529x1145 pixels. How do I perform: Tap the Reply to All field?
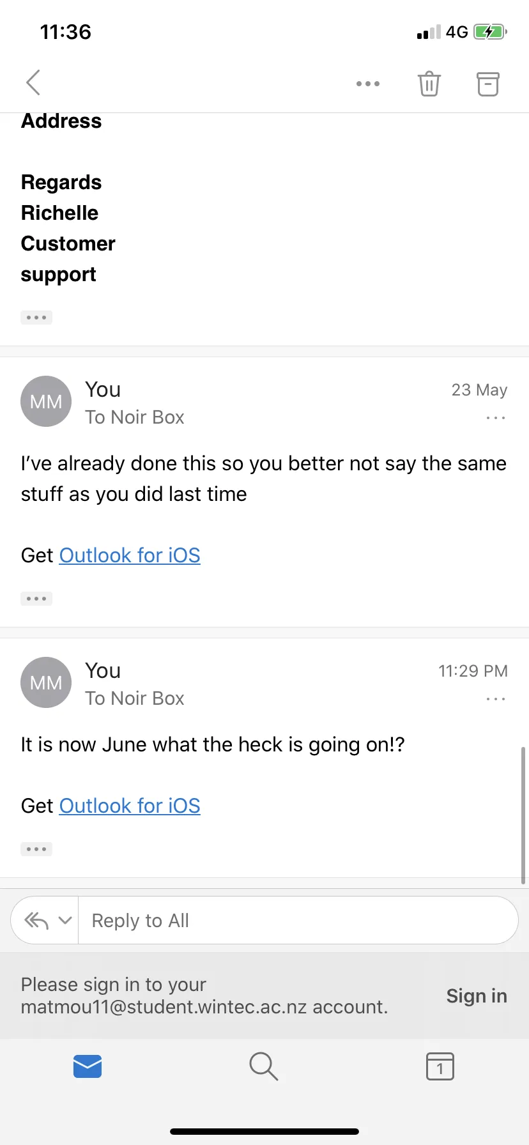(x=298, y=920)
